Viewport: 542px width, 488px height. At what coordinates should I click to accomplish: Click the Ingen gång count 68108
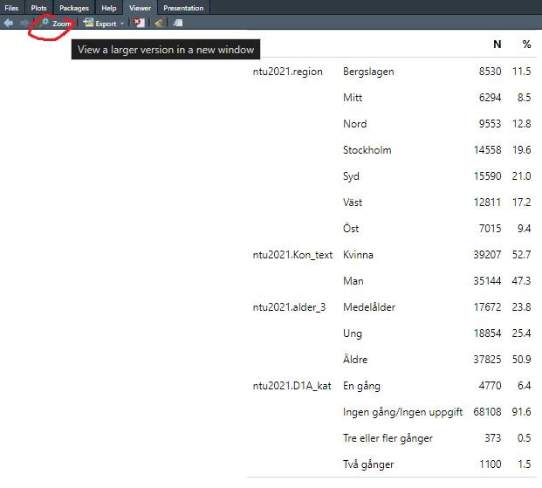tap(487, 412)
